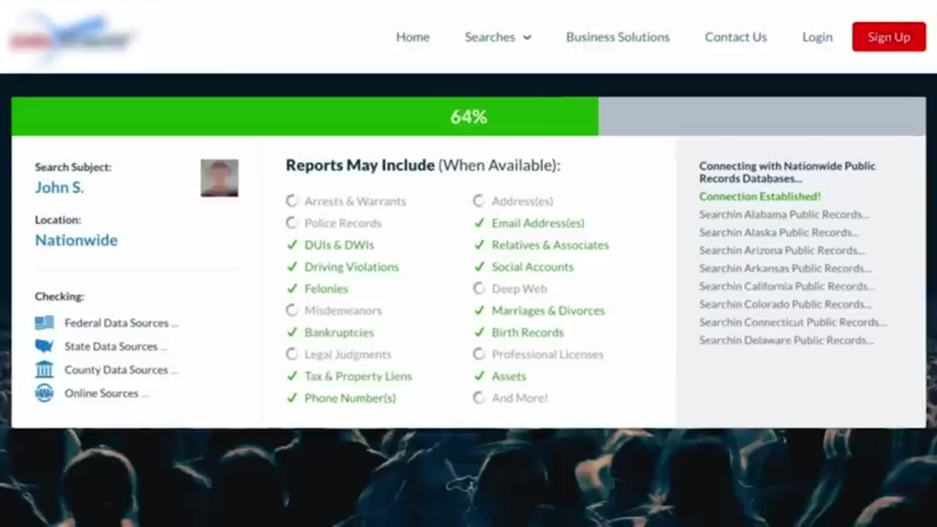Expand the Searches dropdown menu
937x527 pixels.
[498, 37]
